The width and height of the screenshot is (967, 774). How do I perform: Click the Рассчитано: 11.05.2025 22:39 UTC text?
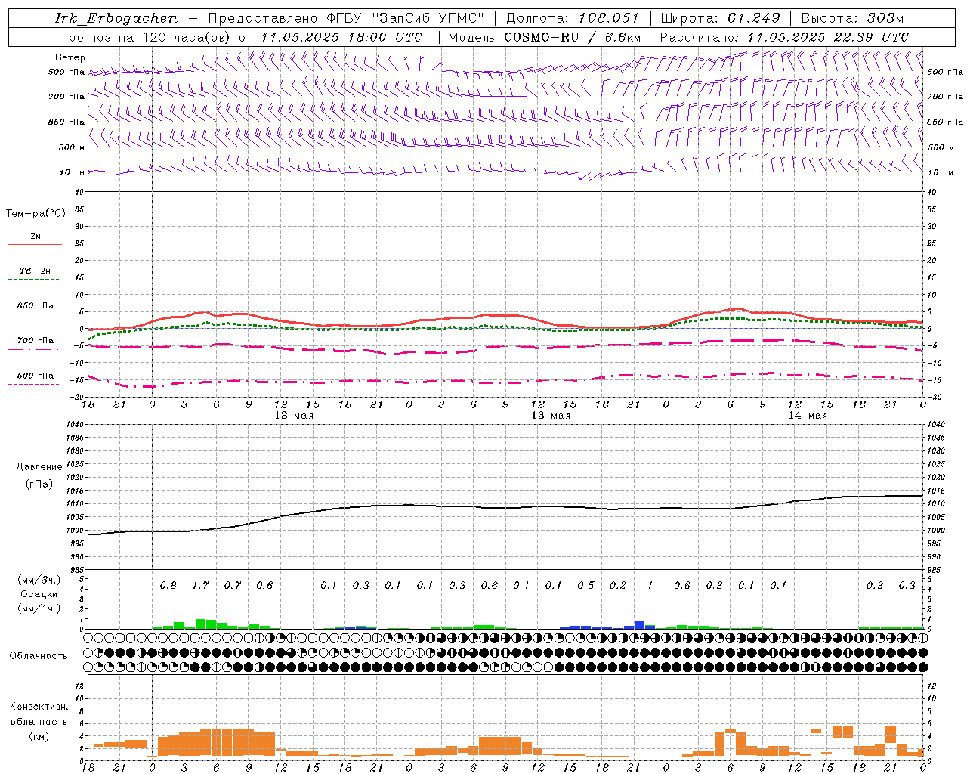(x=784, y=37)
